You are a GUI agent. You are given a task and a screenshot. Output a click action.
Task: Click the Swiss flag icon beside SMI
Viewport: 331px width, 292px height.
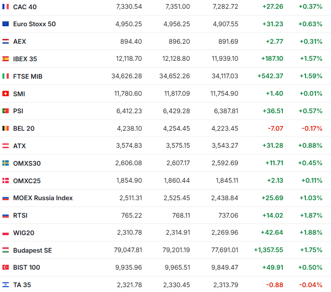pyautogui.click(x=5, y=94)
